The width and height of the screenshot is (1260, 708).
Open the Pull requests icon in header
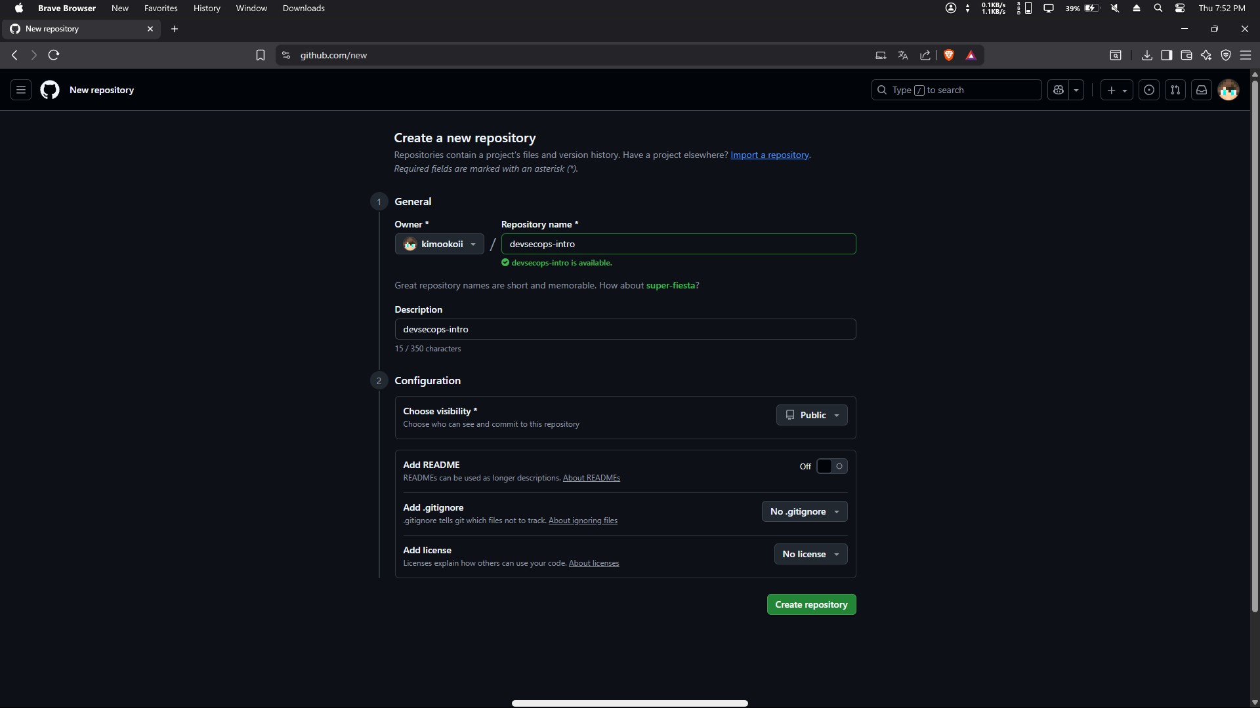pyautogui.click(x=1175, y=90)
